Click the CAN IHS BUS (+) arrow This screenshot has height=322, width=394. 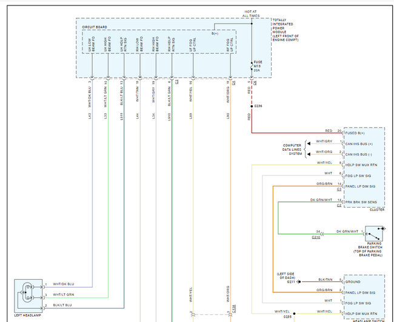309,144
